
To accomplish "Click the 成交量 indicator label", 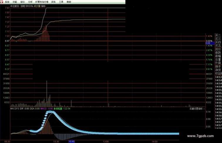I will pyautogui.click(x=37, y=6).
